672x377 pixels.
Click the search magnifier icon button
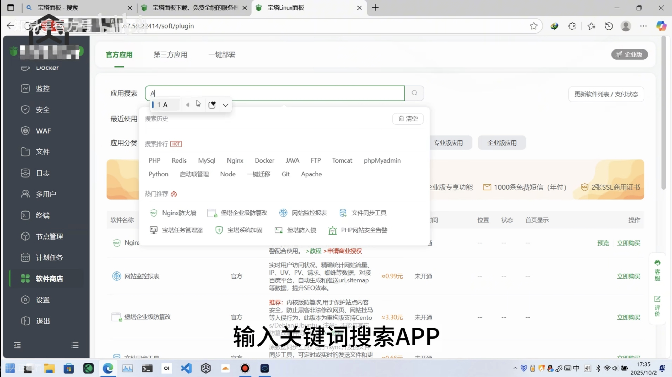coord(414,93)
